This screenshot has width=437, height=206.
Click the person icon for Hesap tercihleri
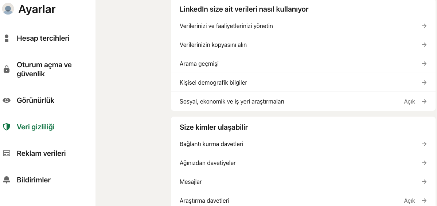coord(7,38)
